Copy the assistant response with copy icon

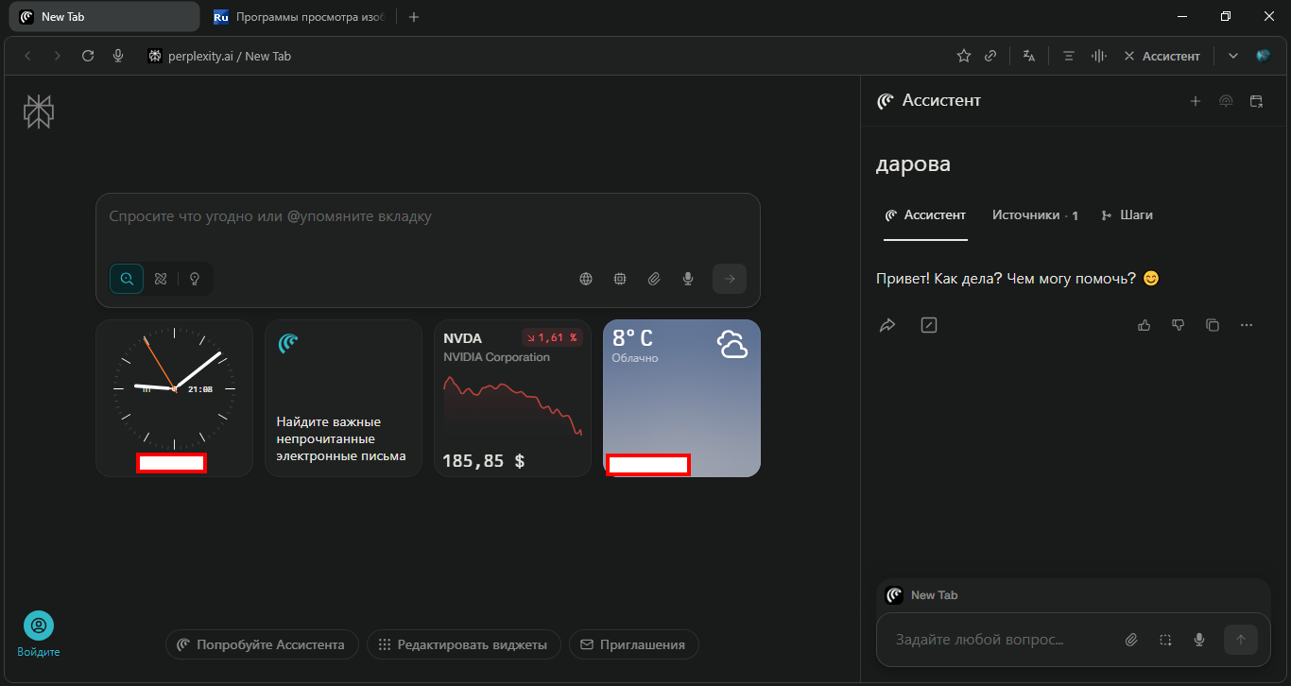click(x=1213, y=325)
